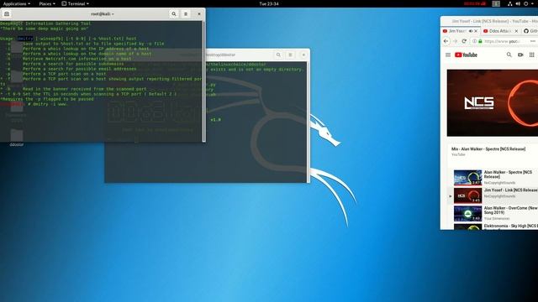This screenshot has width=538, height=302.
Task: Open the Places menu
Action: pyautogui.click(x=47, y=3)
